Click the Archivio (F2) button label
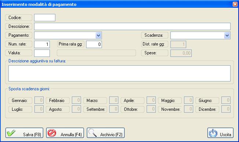The height and width of the screenshot is (142, 239). pyautogui.click(x=111, y=135)
